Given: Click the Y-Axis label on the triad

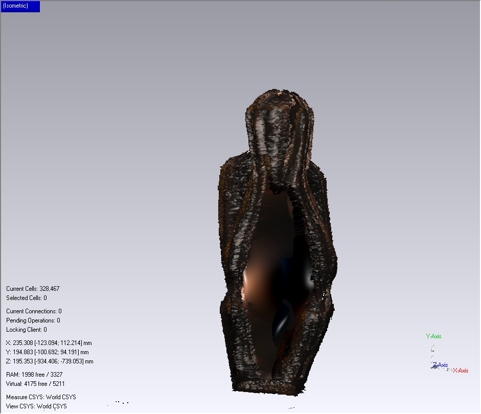Looking at the screenshot, I should [434, 336].
